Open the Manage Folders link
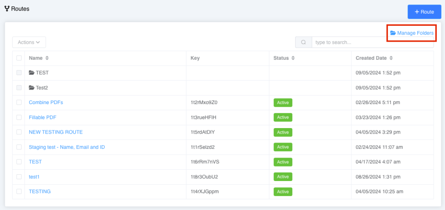445x210 pixels. pyautogui.click(x=412, y=33)
